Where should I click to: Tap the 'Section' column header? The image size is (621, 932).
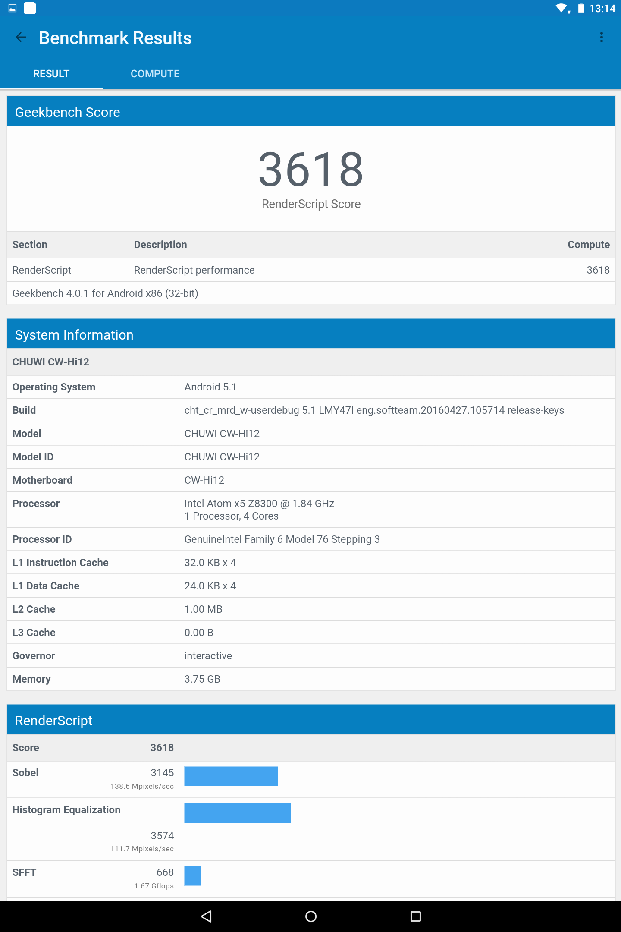[x=30, y=245]
